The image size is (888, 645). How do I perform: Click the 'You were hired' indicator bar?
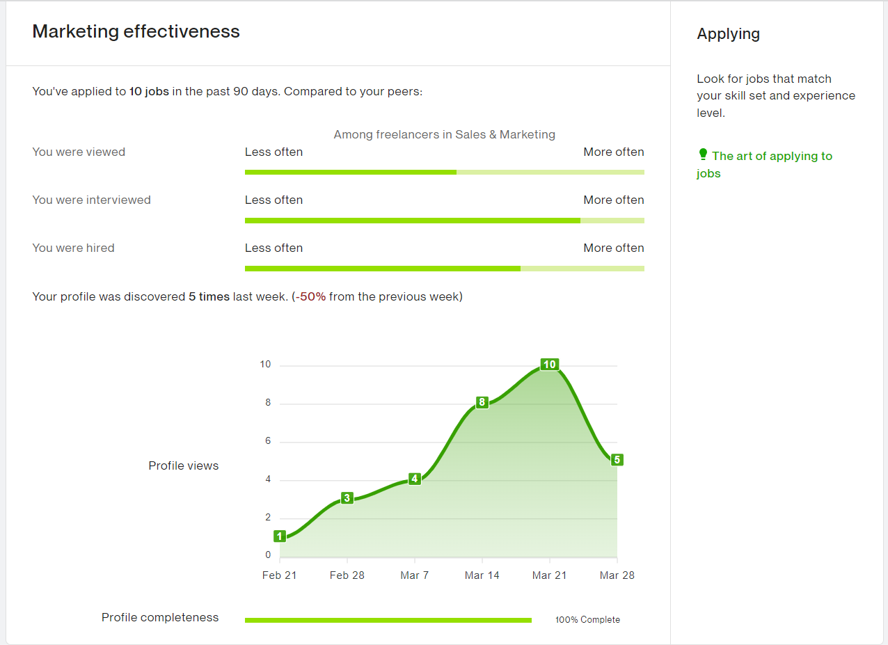(x=444, y=268)
